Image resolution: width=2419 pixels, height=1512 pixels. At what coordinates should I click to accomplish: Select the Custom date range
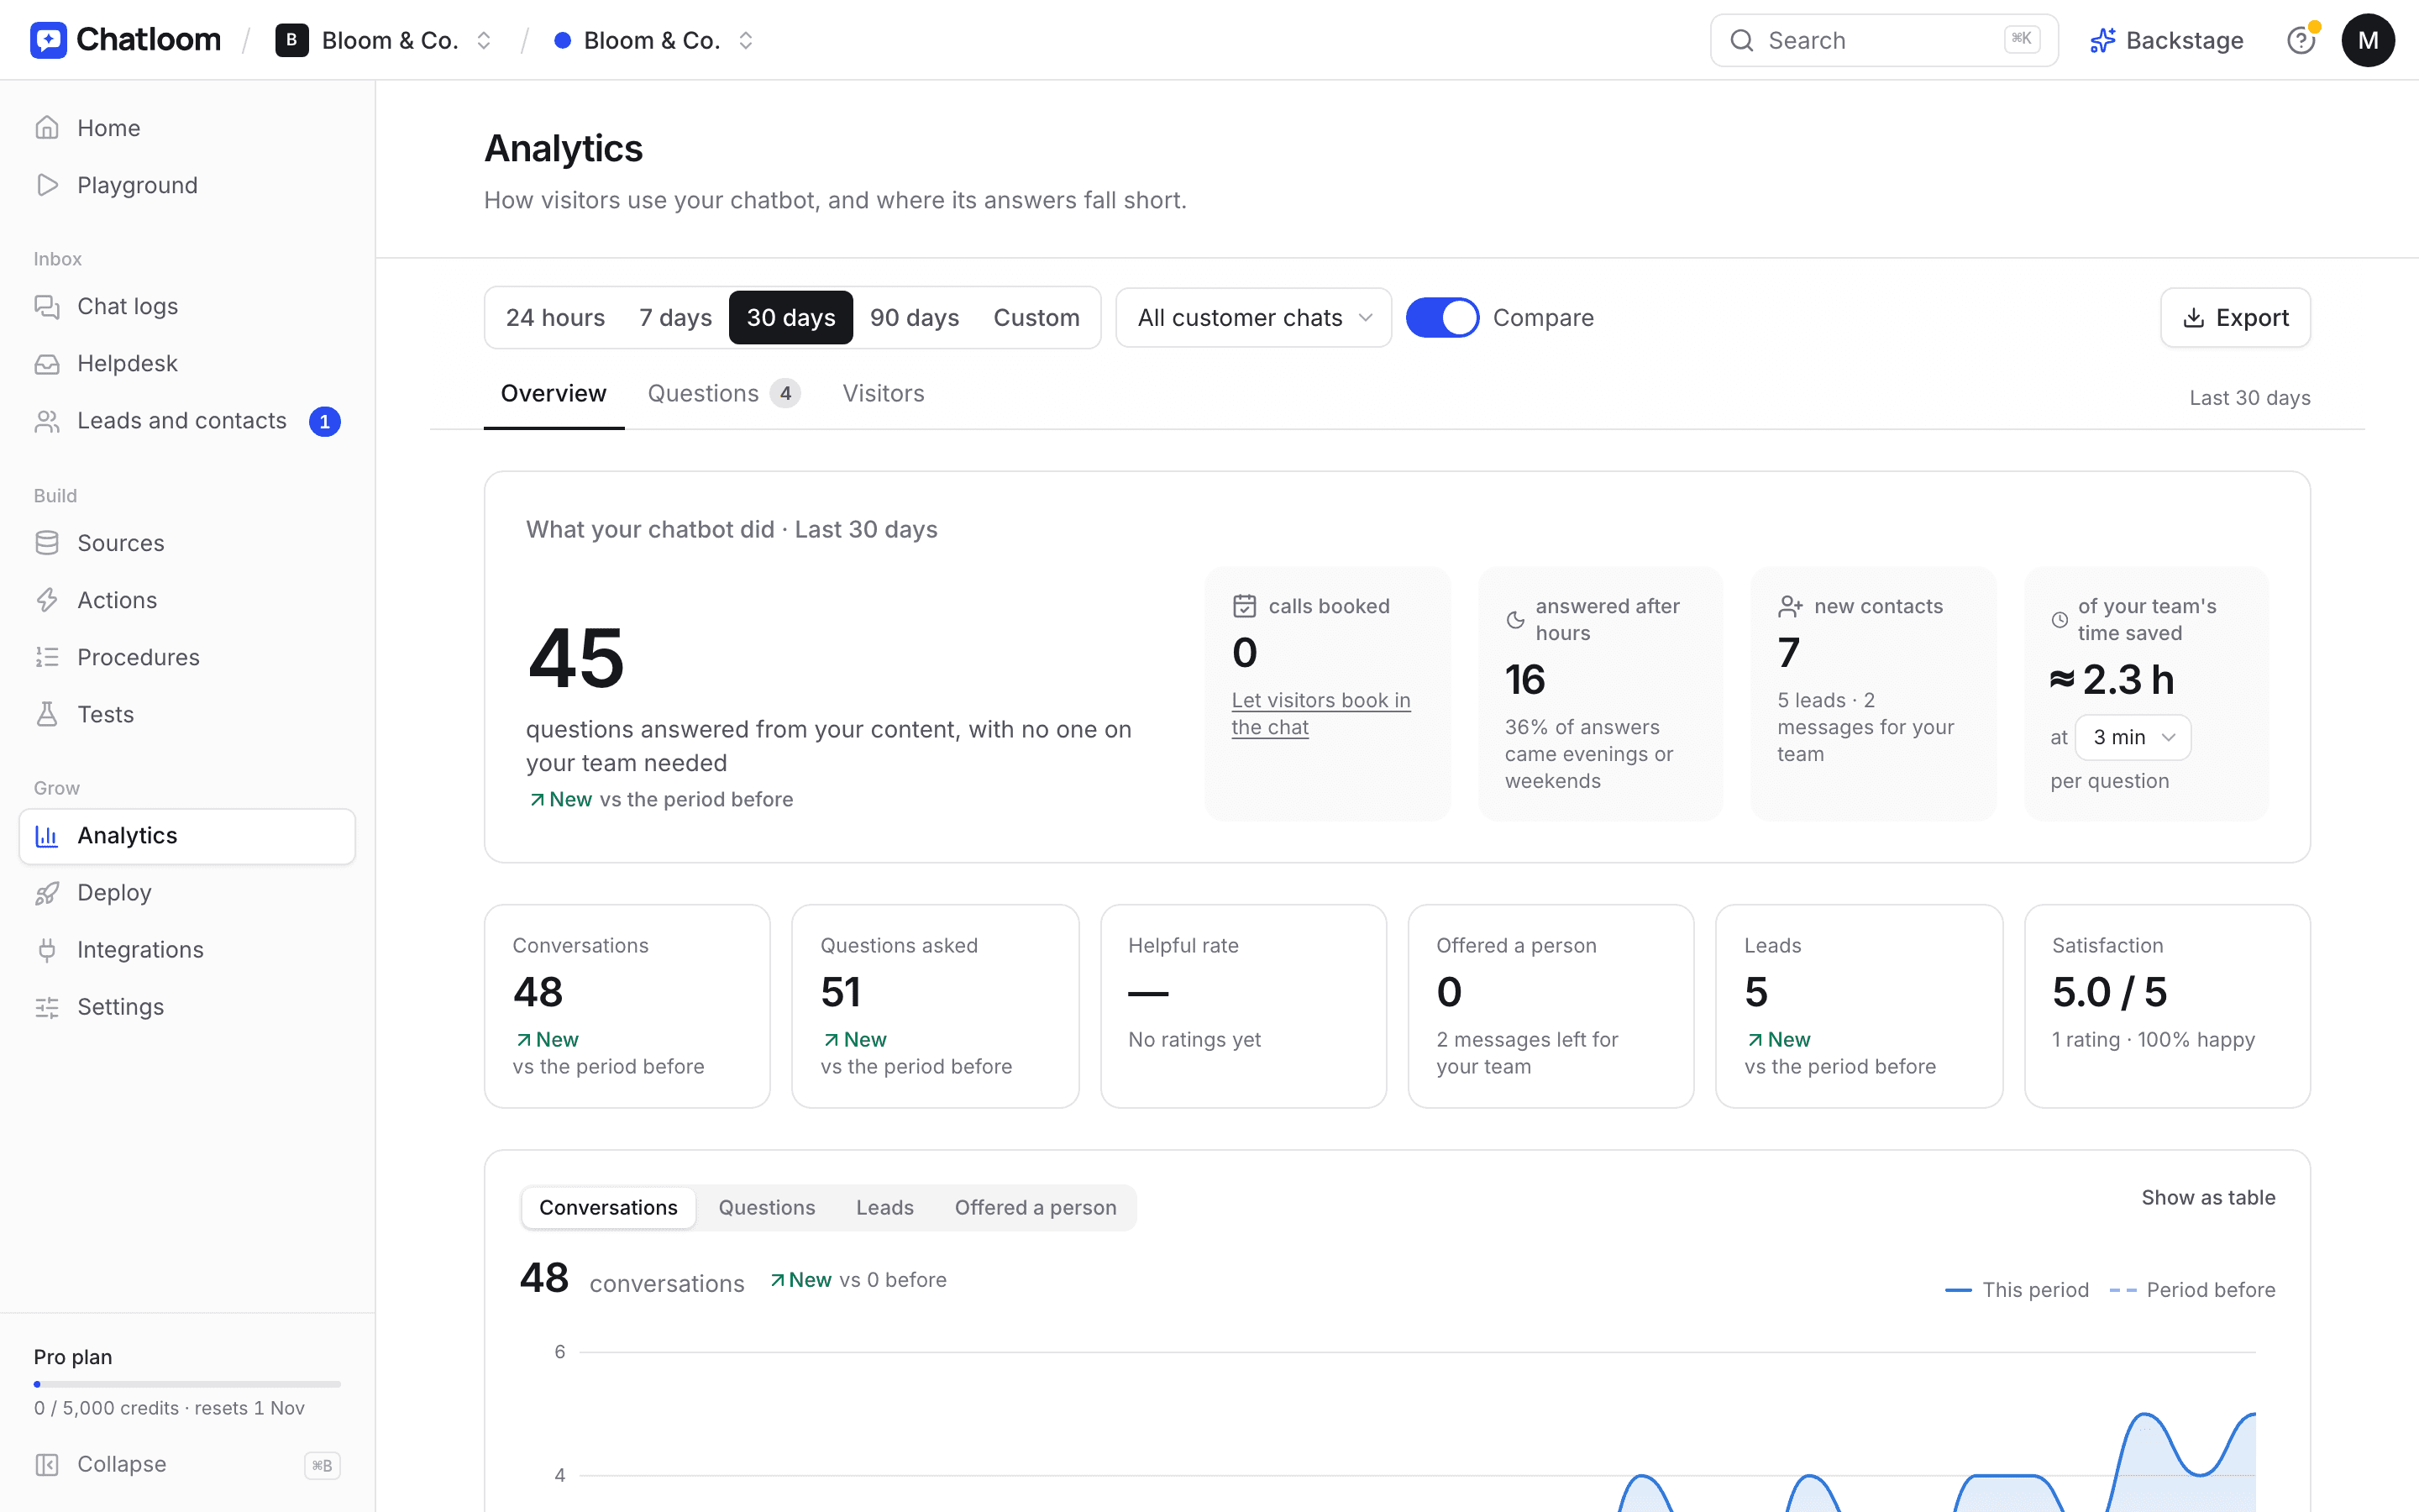click(x=1036, y=318)
